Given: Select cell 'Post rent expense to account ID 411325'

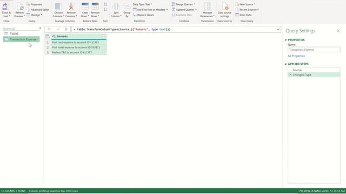Looking at the screenshot, I should pos(79,42).
